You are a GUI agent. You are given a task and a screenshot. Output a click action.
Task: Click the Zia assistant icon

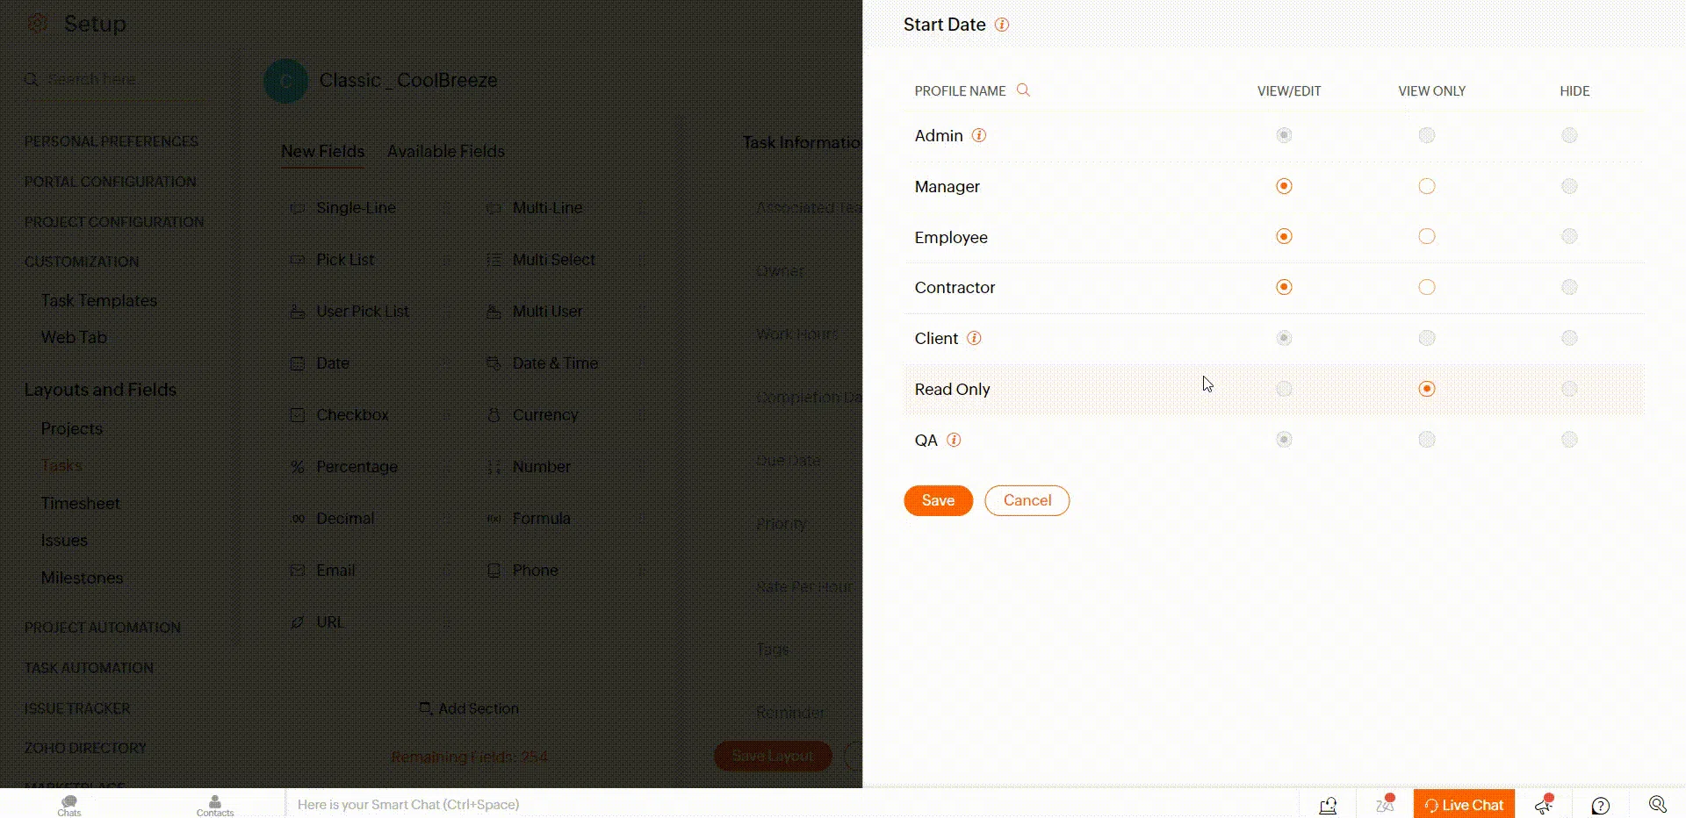click(x=1385, y=804)
